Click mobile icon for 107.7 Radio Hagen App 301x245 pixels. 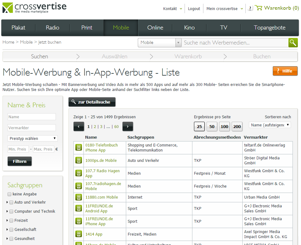tap(79, 173)
